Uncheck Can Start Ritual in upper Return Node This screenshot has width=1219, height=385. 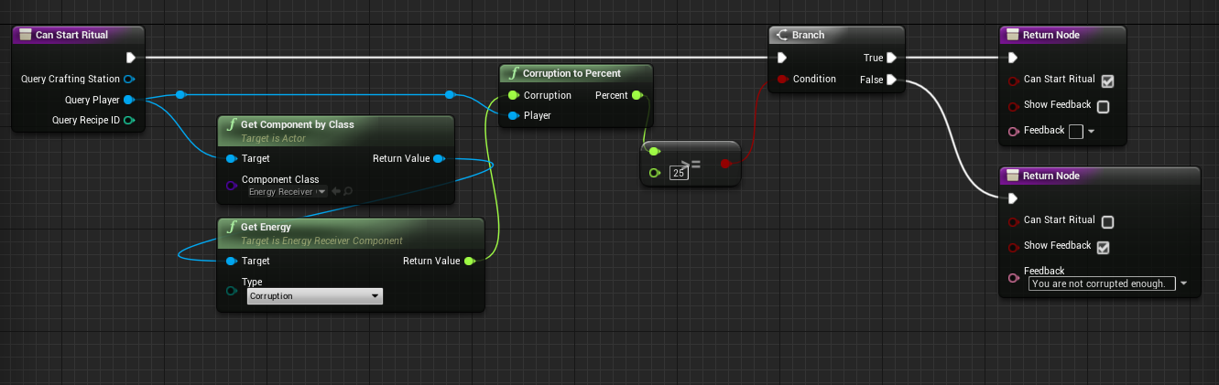pyautogui.click(x=1107, y=80)
